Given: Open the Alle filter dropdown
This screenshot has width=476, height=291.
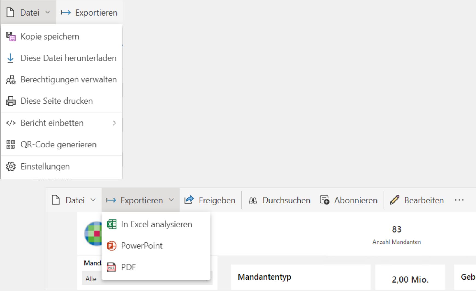Looking at the screenshot, I should click(147, 279).
